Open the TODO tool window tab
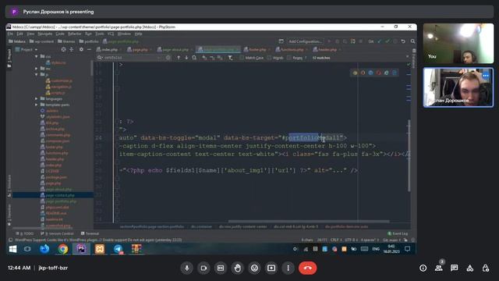 pyautogui.click(x=25, y=233)
